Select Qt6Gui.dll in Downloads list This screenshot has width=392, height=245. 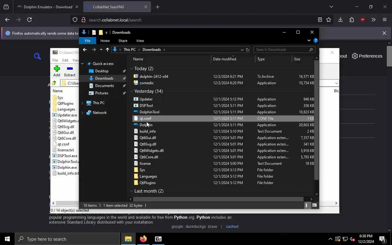pyautogui.click(x=148, y=138)
